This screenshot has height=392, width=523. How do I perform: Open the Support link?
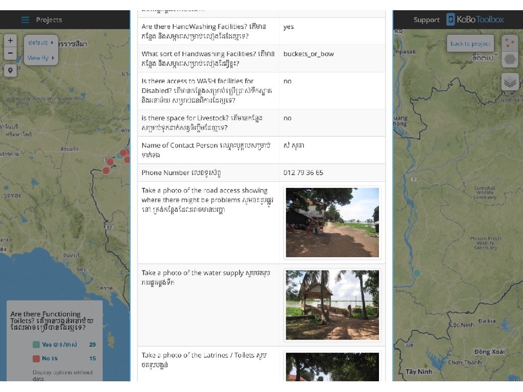(426, 20)
